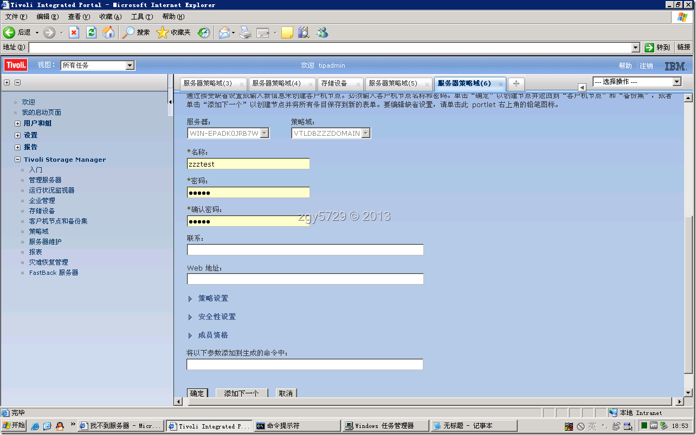Click the vertical scrollbar down arrow
Image resolution: width=696 pixels, height=435 pixels.
(688, 392)
